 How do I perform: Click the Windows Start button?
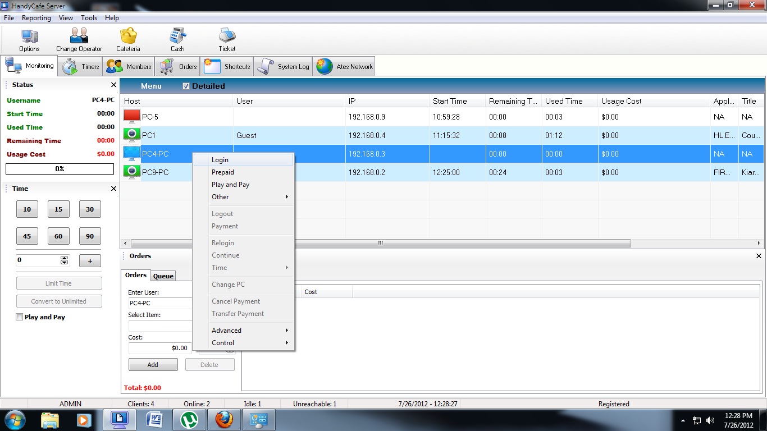pos(15,419)
